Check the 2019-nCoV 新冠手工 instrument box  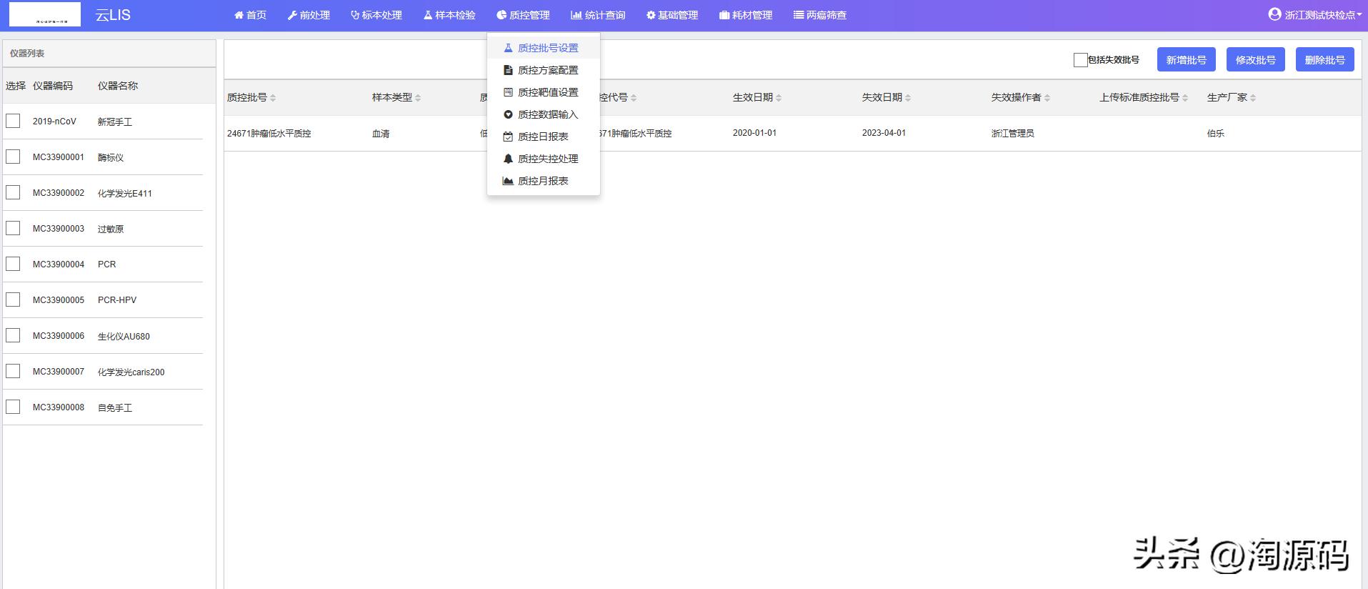point(13,121)
